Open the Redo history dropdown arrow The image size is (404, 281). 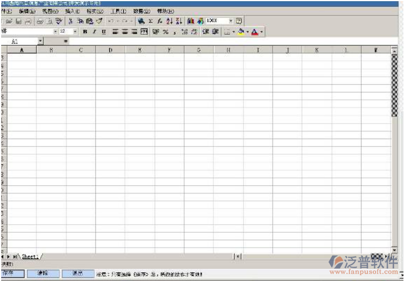click(131, 21)
